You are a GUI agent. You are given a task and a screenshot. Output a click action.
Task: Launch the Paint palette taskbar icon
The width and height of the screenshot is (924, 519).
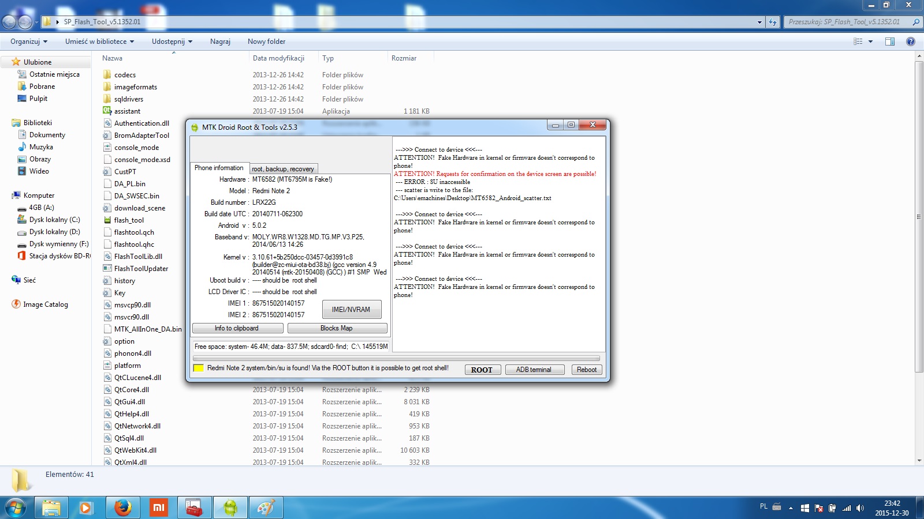(x=266, y=507)
